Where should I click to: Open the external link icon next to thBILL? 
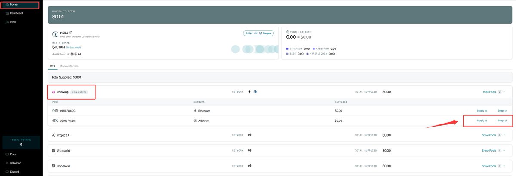pos(71,33)
